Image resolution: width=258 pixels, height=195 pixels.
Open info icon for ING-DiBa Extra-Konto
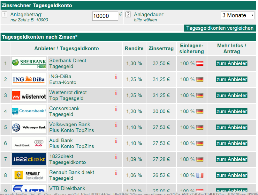(116, 77)
